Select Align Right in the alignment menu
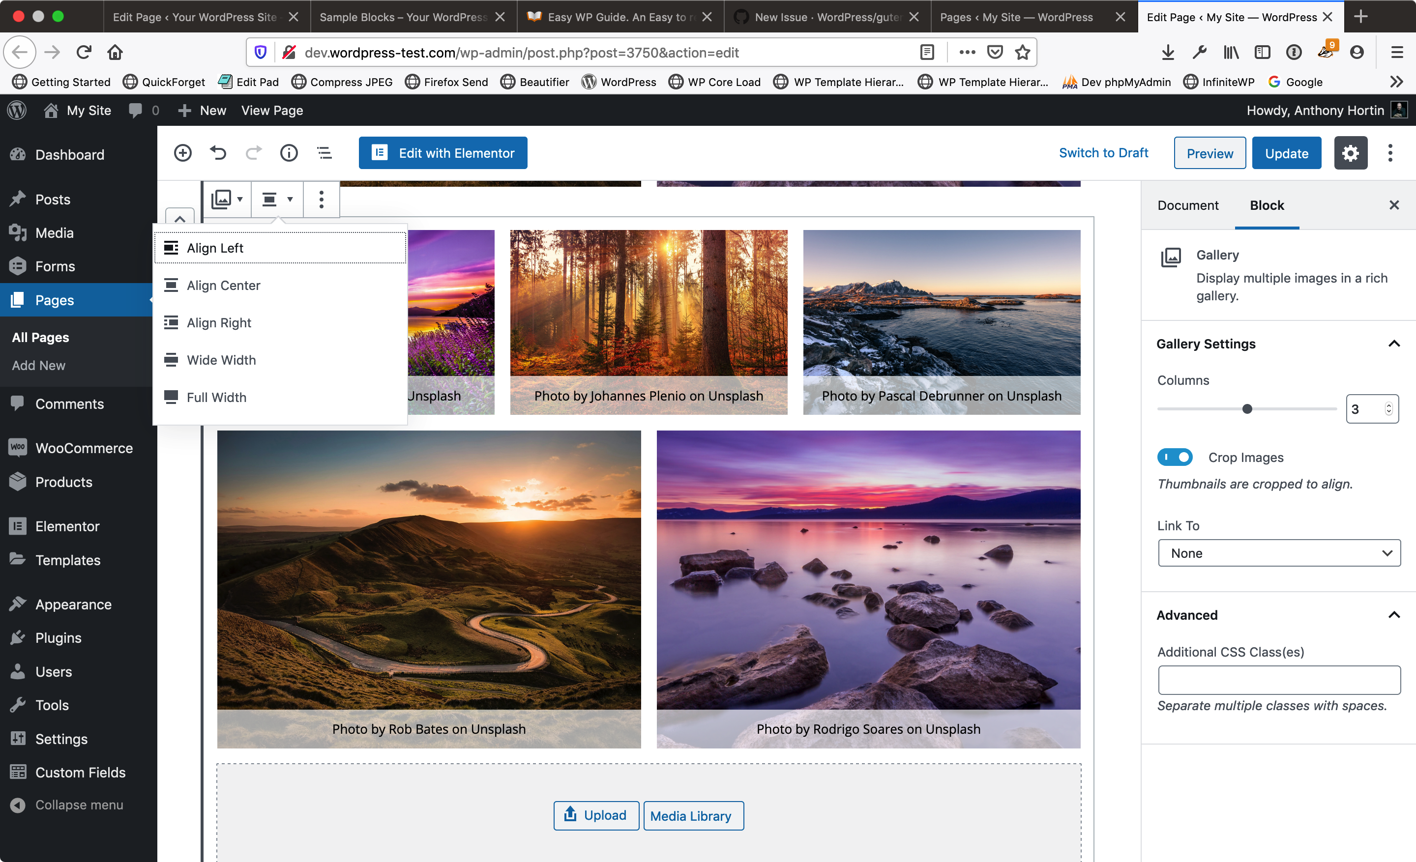The width and height of the screenshot is (1416, 862). pos(280,323)
